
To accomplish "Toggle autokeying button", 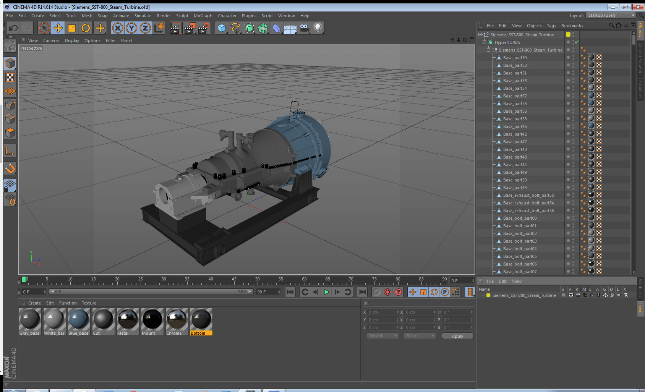I will coord(387,292).
